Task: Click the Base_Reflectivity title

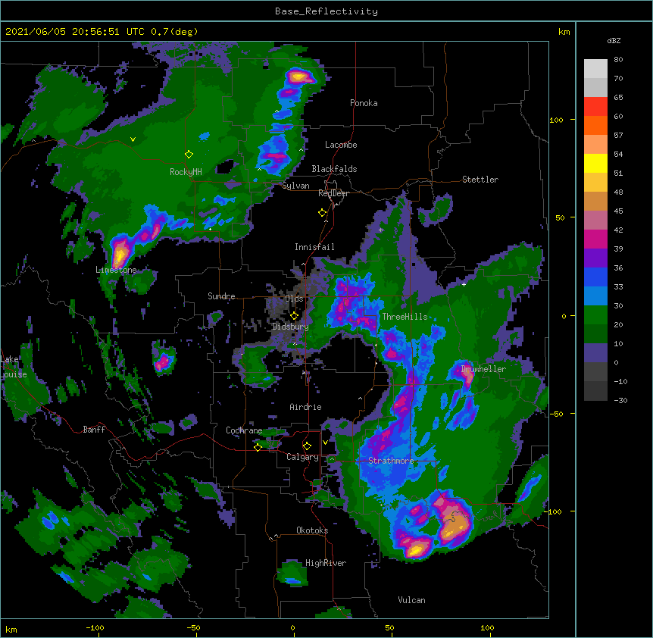Action: [x=326, y=11]
